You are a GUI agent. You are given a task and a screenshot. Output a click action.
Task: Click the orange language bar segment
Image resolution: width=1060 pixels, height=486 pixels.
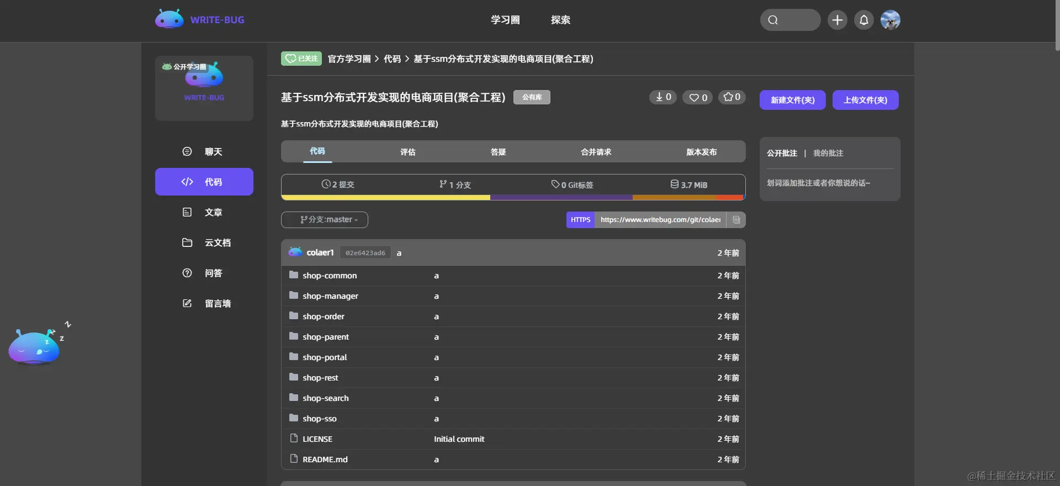675,197
